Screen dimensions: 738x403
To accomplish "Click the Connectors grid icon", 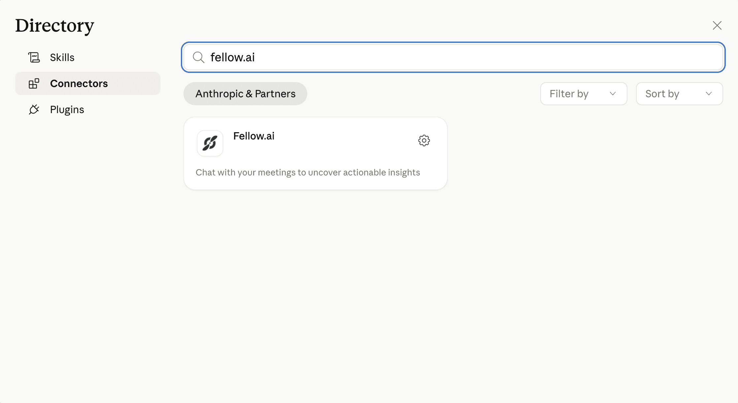I will [x=34, y=83].
